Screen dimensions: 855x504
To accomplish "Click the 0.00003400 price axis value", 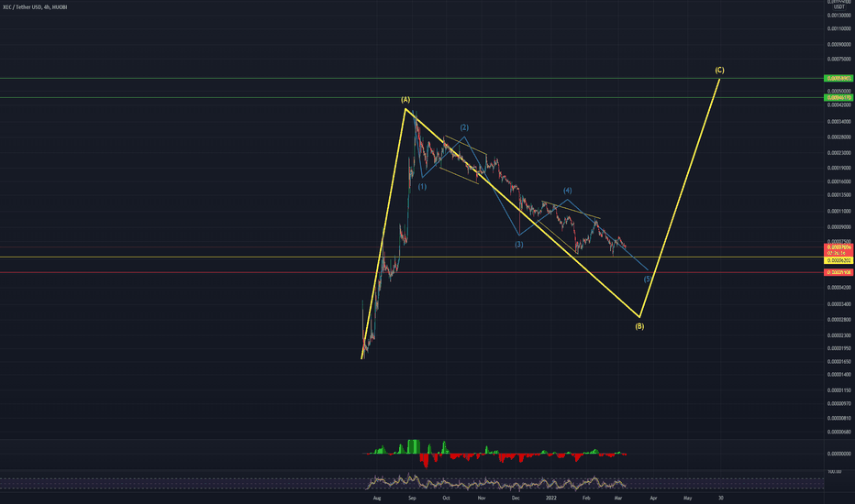I will click(838, 304).
